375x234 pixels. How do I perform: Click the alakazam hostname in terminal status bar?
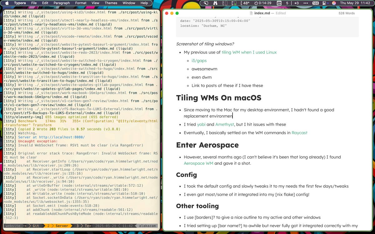[147, 226]
